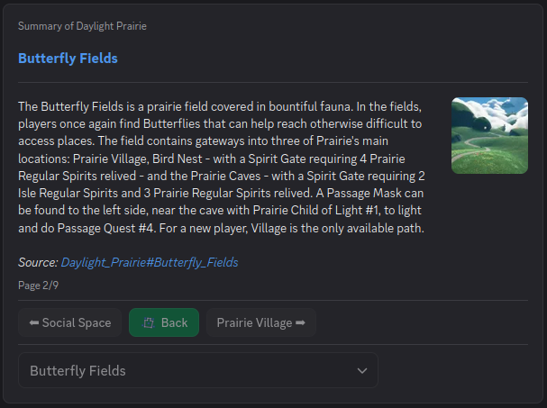
Task: Go to next page Prairie Village
Action: pos(260,322)
